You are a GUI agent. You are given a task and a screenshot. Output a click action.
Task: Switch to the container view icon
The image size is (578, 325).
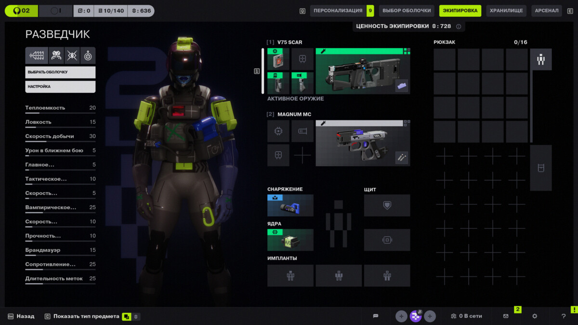(x=541, y=168)
